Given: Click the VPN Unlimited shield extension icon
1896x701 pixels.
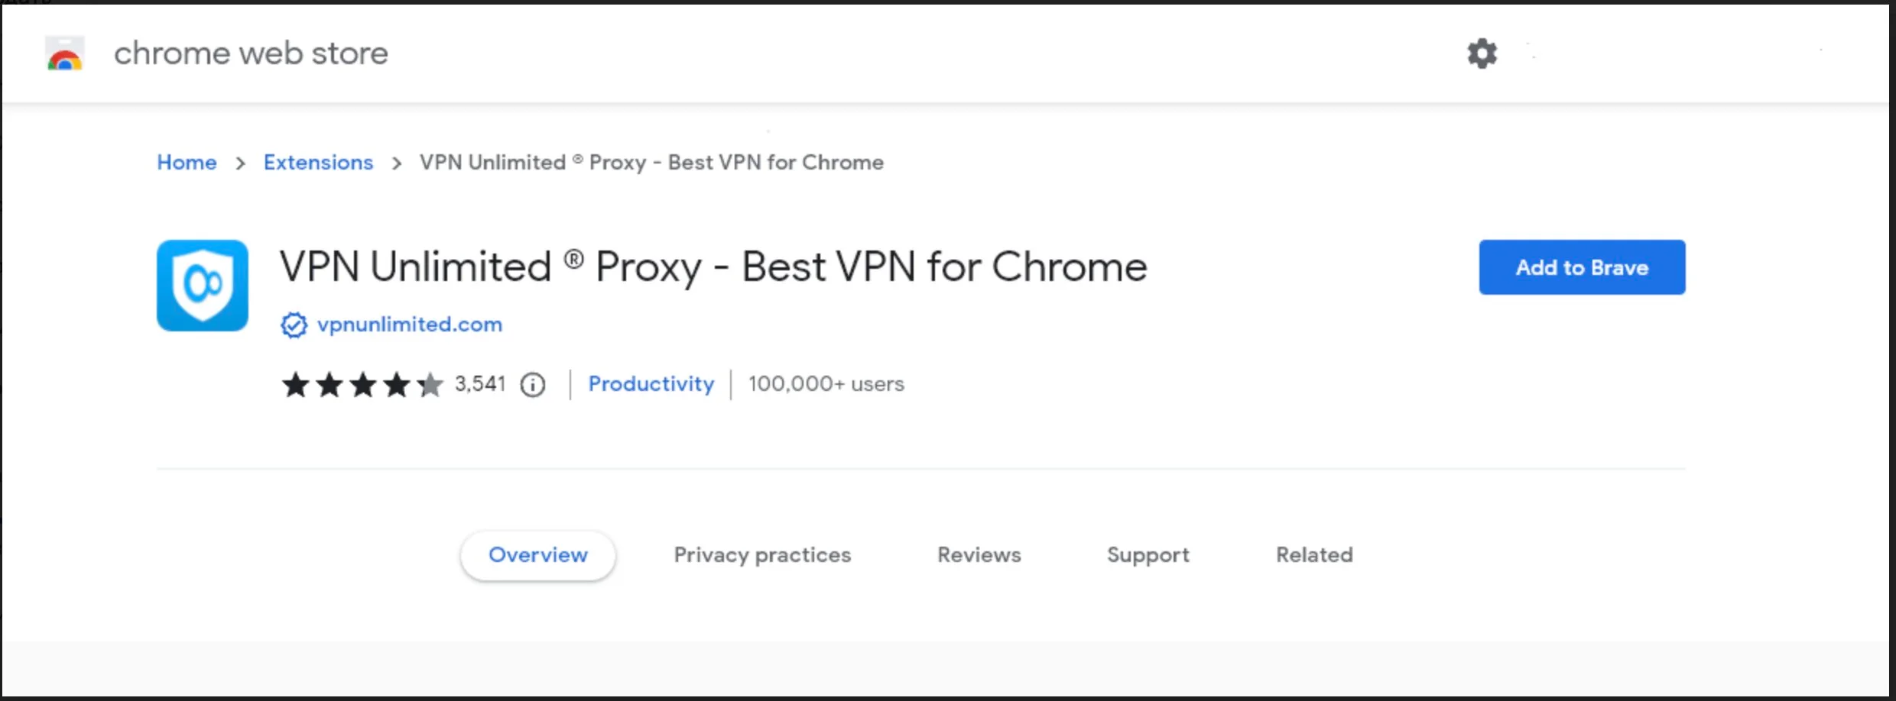Looking at the screenshot, I should (203, 286).
